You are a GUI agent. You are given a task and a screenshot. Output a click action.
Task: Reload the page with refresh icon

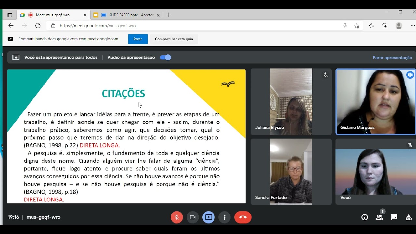point(38,26)
